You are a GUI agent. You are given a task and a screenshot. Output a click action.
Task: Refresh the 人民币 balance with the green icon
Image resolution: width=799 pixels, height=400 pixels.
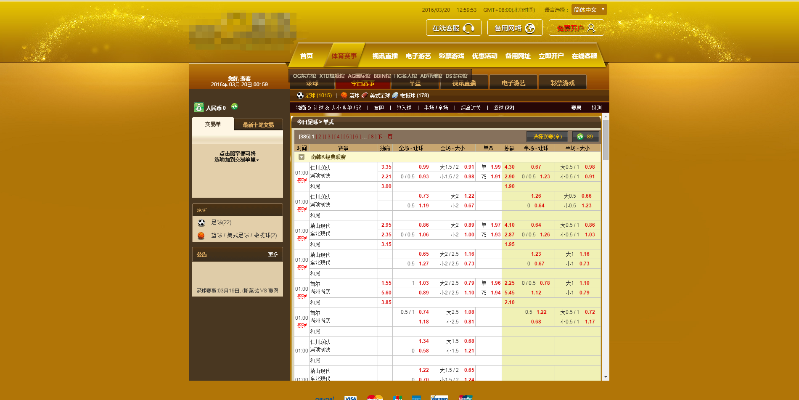point(235,107)
